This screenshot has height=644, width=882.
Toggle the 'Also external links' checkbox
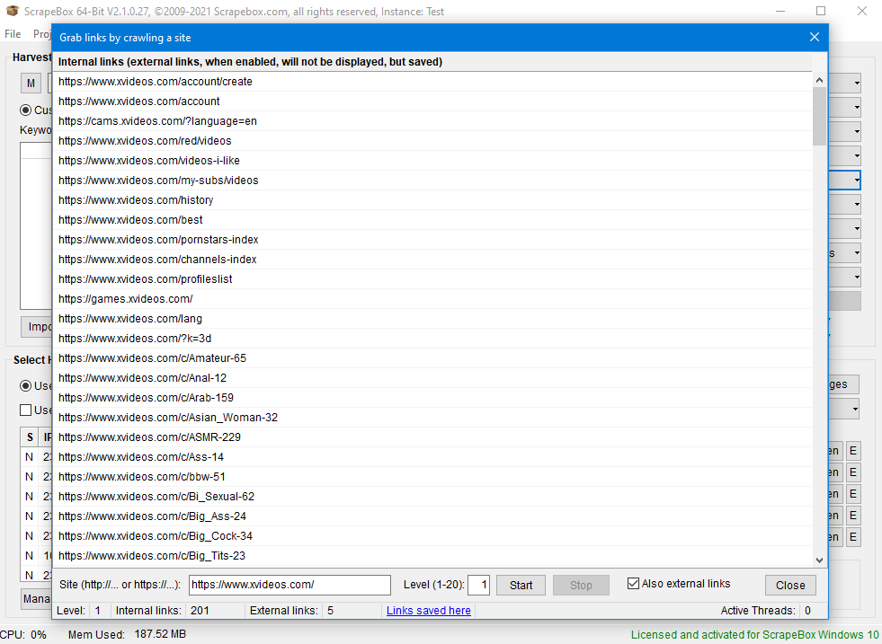(x=633, y=583)
